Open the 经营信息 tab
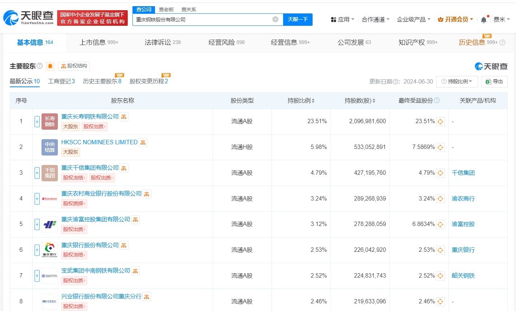 [x=290, y=43]
